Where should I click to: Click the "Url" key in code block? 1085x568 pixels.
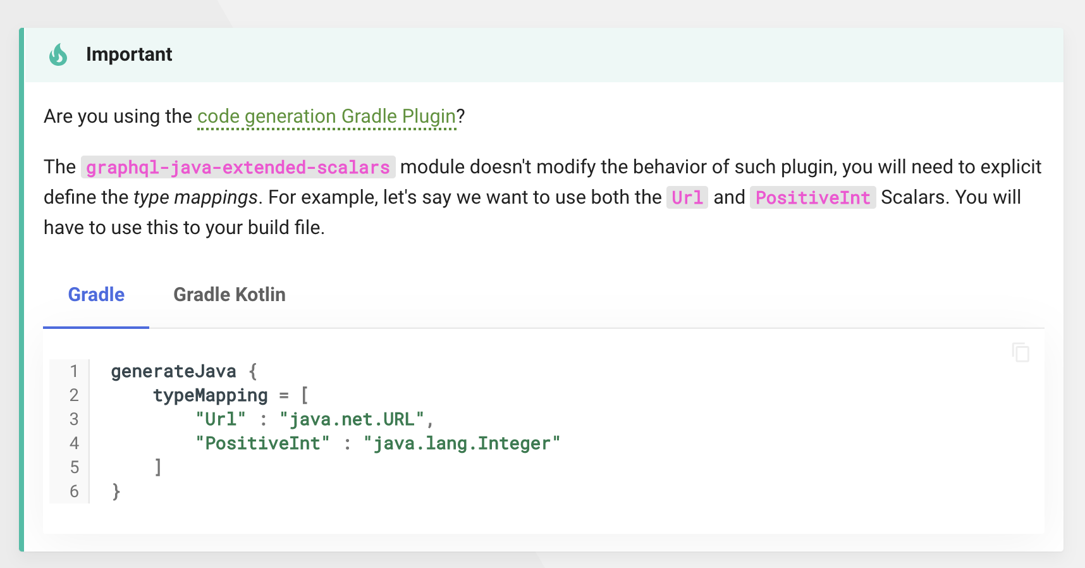coord(221,419)
